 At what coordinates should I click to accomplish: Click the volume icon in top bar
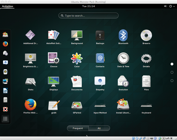(165, 6)
